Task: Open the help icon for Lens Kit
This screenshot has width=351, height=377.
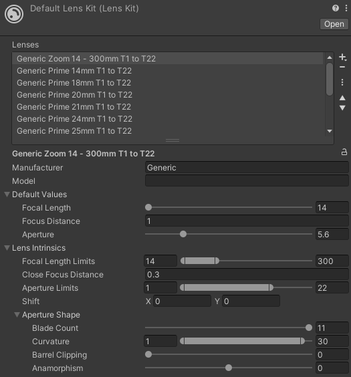Action: click(336, 8)
